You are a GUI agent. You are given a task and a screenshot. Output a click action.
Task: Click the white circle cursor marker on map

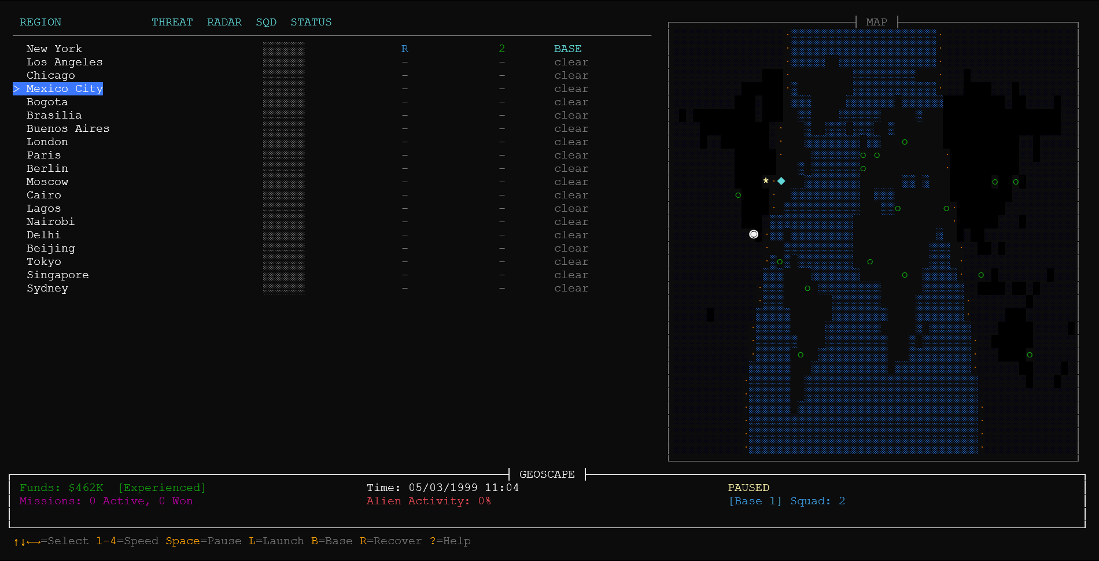[753, 234]
